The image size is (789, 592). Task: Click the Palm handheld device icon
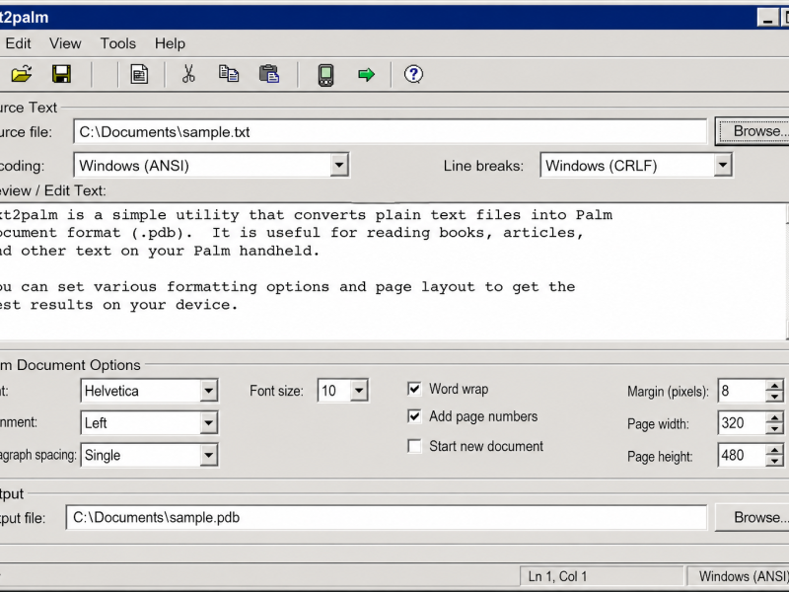[325, 75]
